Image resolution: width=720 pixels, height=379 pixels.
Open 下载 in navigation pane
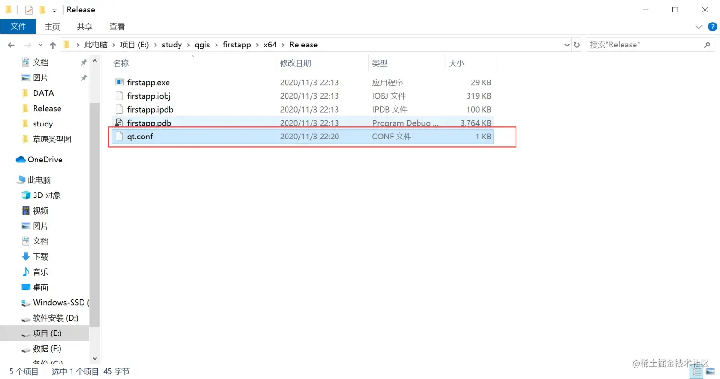click(40, 256)
